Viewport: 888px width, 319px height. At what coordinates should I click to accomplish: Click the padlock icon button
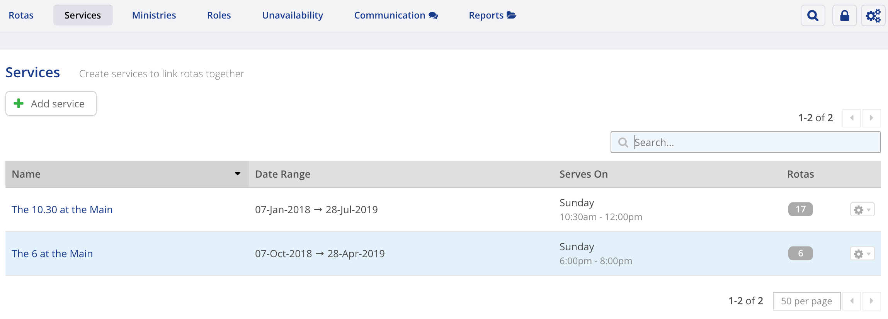pos(844,15)
